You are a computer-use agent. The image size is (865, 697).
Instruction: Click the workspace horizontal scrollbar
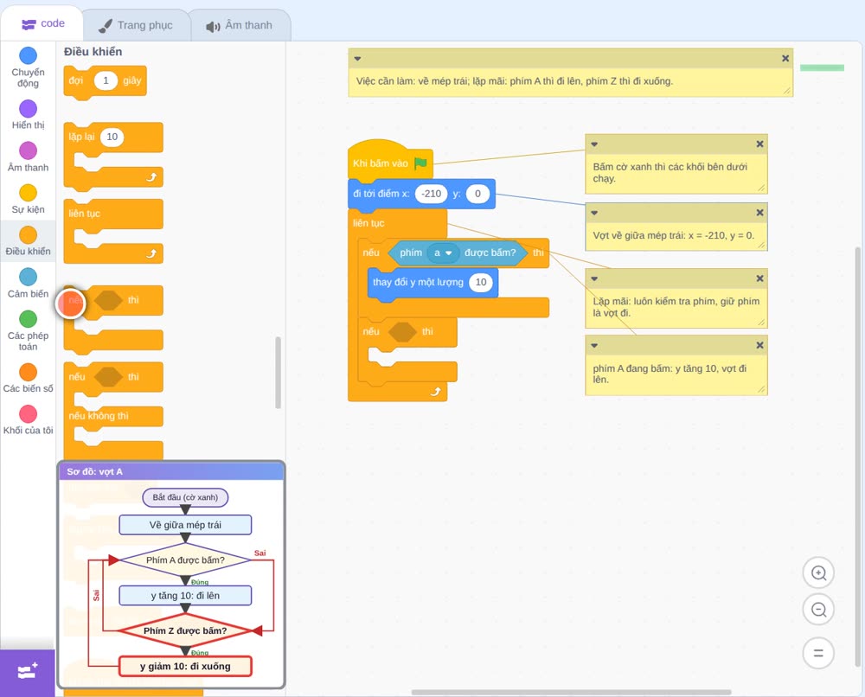coord(571,692)
